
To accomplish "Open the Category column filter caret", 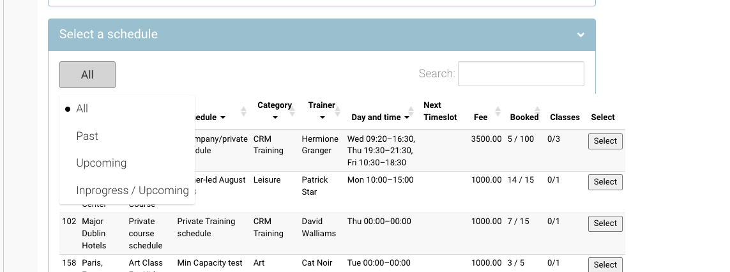I will (275, 118).
